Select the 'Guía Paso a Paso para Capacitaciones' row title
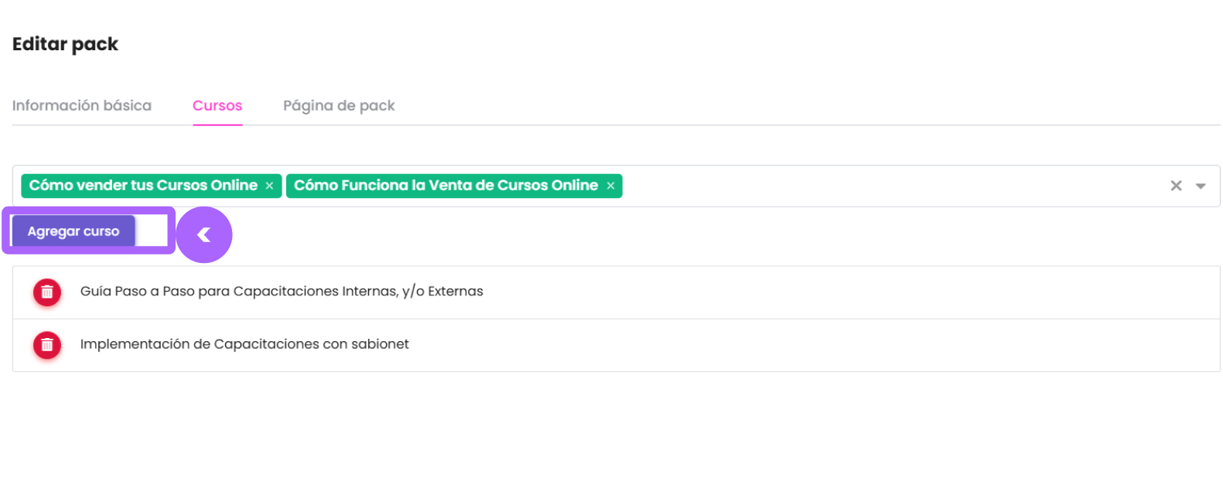Viewport: 1223px width, 478px height. [282, 292]
